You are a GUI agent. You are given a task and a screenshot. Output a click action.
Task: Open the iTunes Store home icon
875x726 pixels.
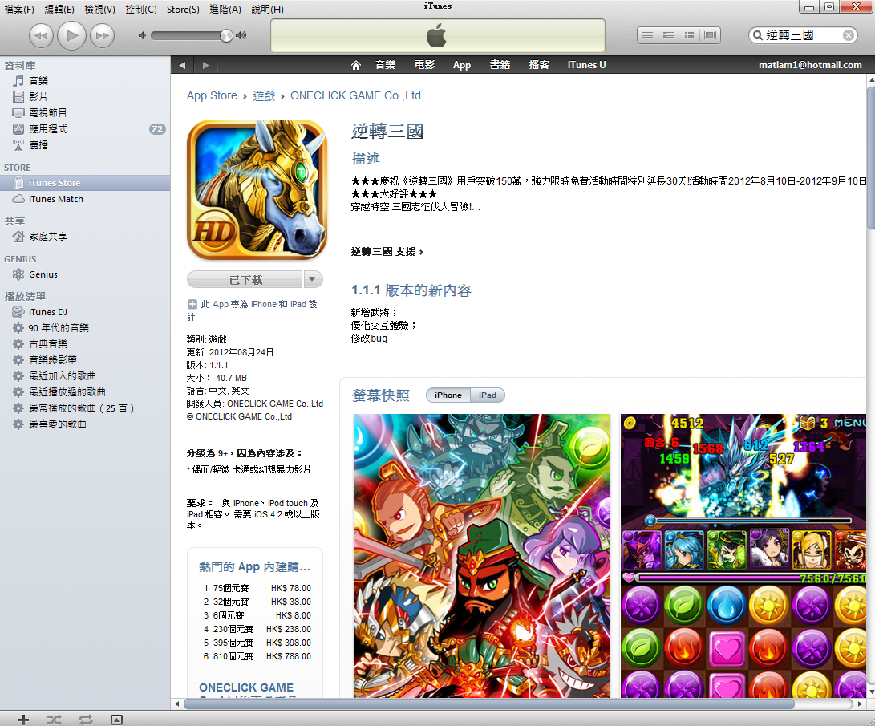click(355, 65)
